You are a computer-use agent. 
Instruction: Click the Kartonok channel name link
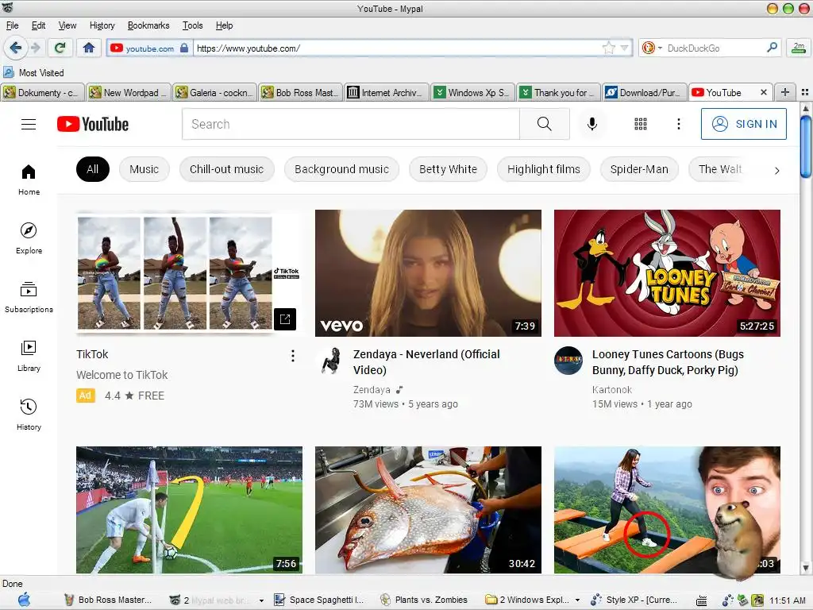pos(612,389)
